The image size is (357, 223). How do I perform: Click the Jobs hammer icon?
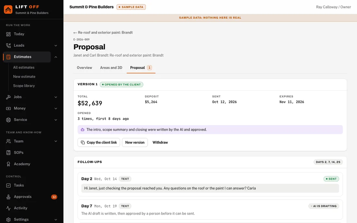pyautogui.click(x=8, y=97)
